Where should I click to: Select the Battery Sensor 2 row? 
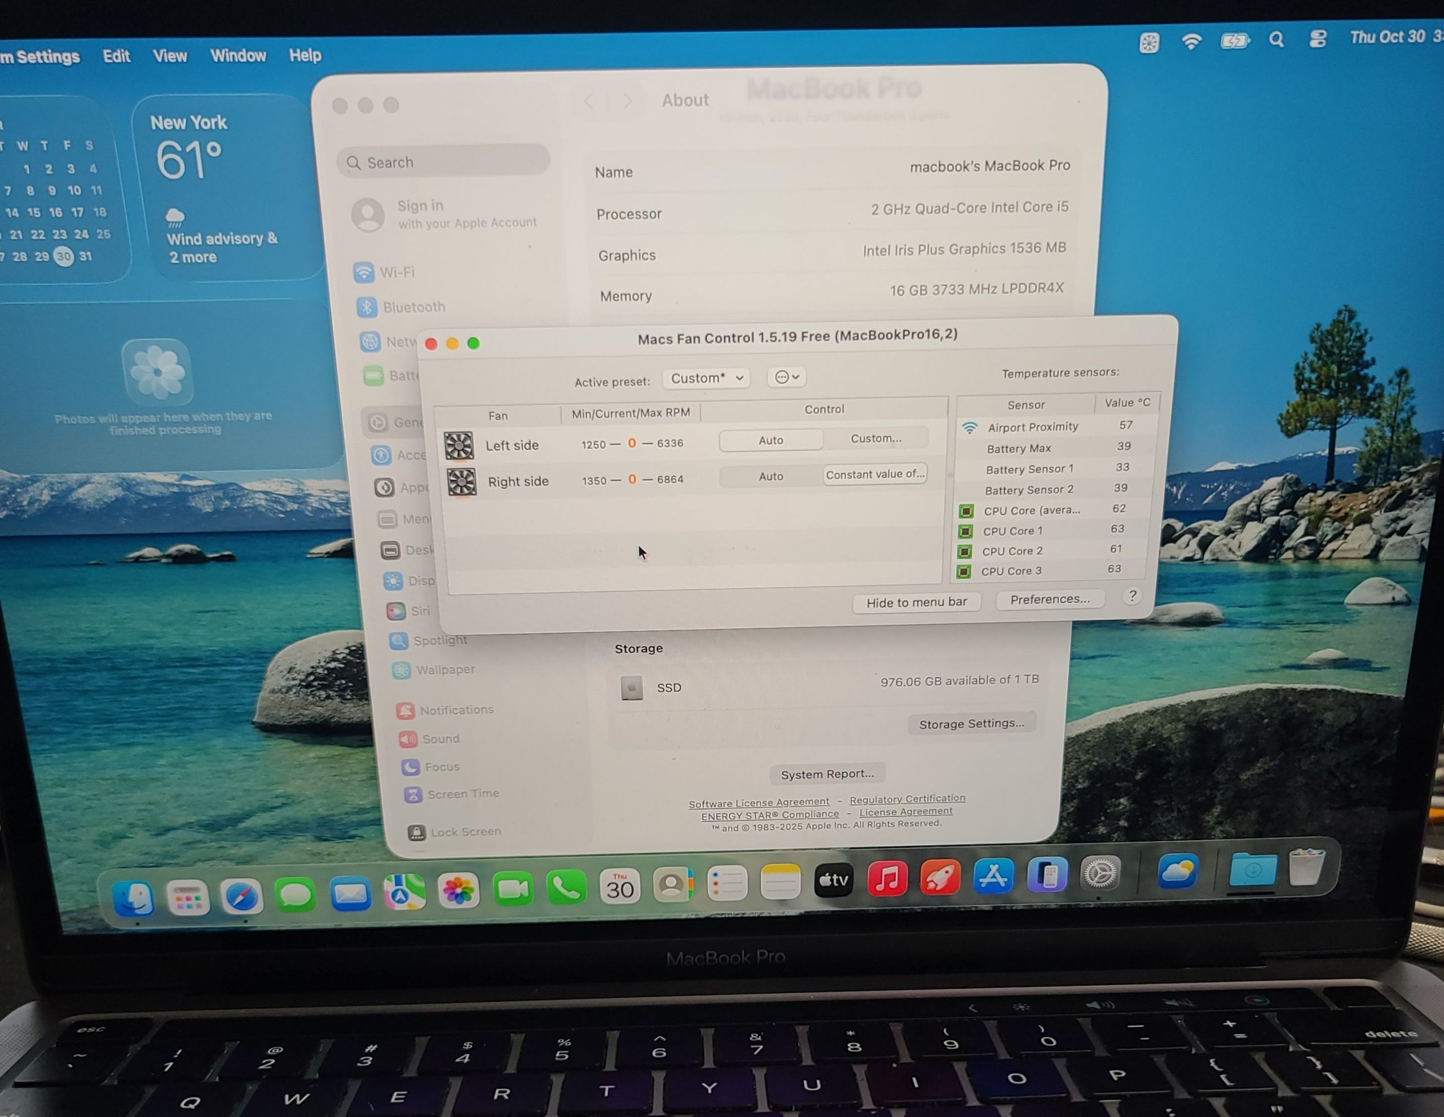coord(1055,489)
